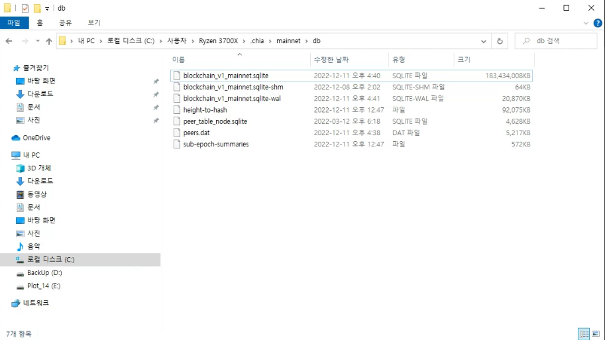The height and width of the screenshot is (340, 605).
Task: Open 음악 folder in sidebar
Action: click(34, 247)
